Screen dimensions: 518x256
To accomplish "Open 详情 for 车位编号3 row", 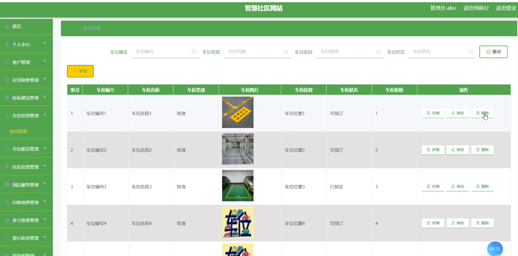I will pyautogui.click(x=433, y=186).
